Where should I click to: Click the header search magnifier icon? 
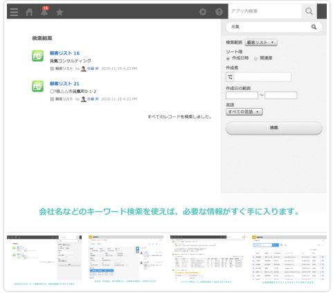(309, 11)
